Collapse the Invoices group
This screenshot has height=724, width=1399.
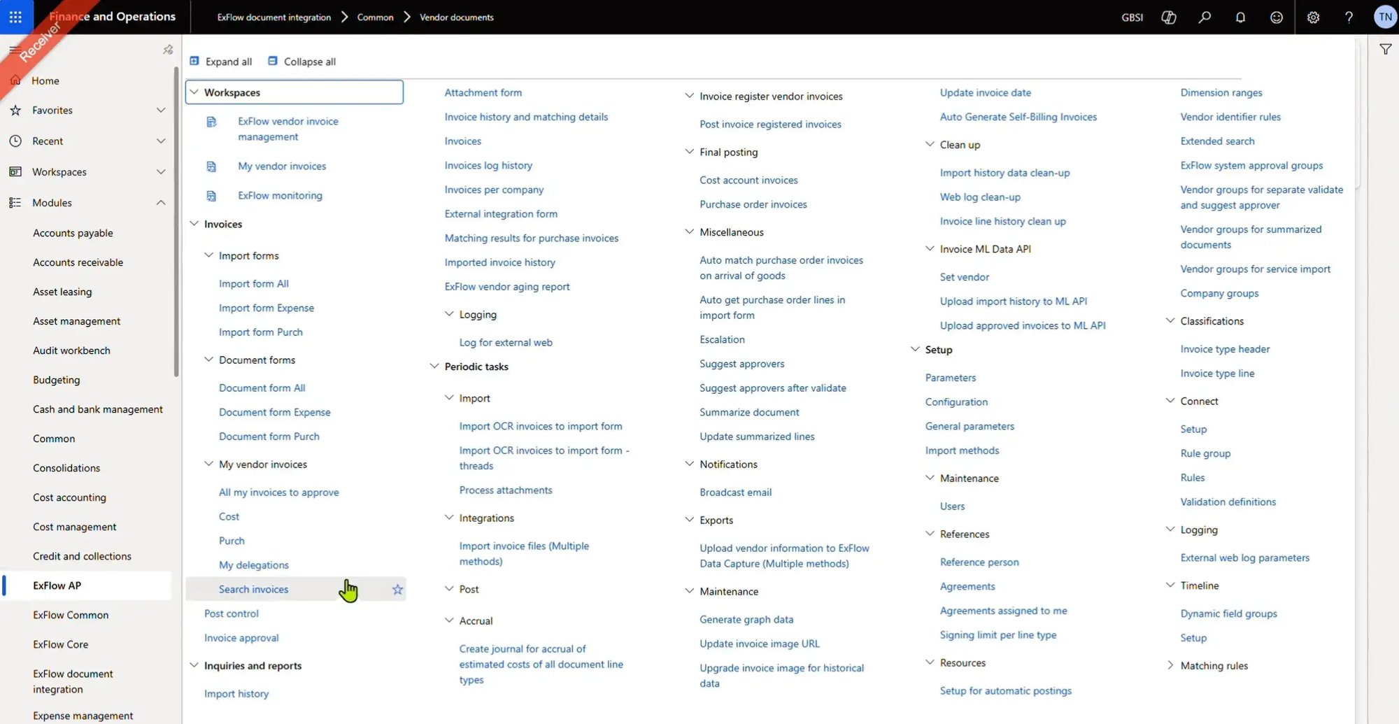pyautogui.click(x=194, y=223)
